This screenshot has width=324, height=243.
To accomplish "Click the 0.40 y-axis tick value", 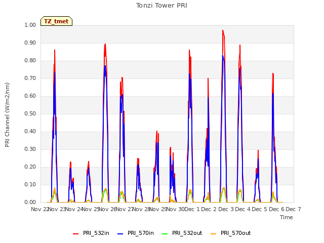I will click(30, 132).
